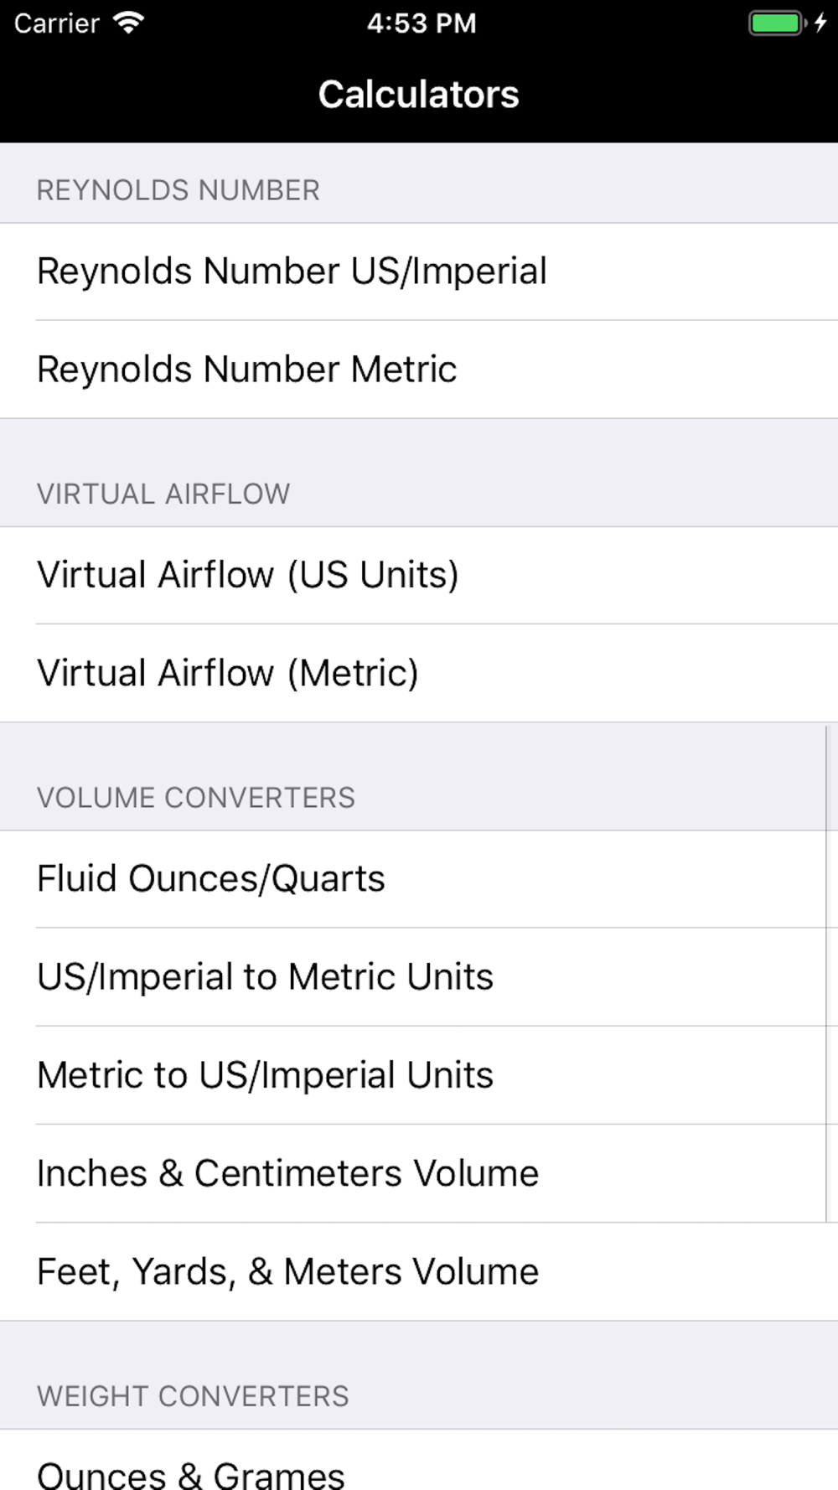Choose US/Imperial to Metric Units
Image resolution: width=838 pixels, height=1490 pixels.
pos(419,977)
